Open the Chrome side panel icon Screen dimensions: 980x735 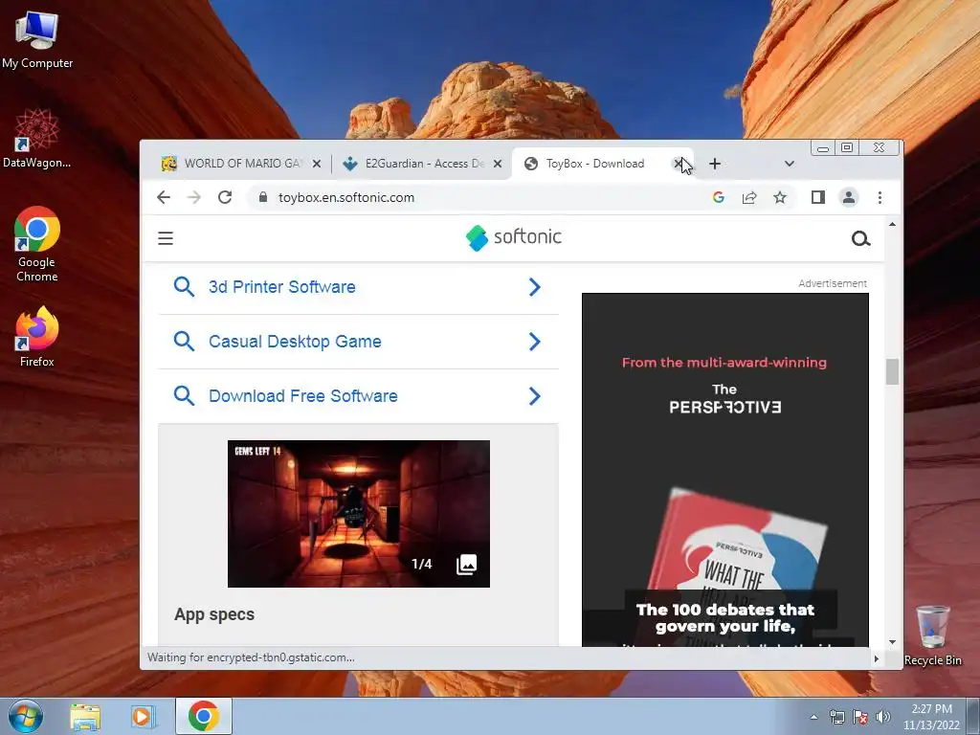point(818,197)
